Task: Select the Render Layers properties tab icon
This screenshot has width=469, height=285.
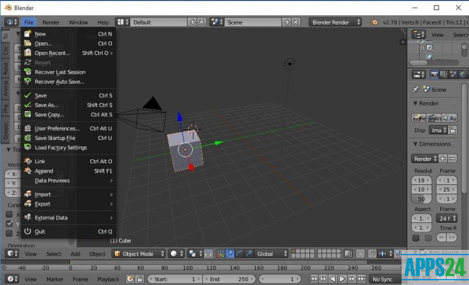Action: coord(444,74)
